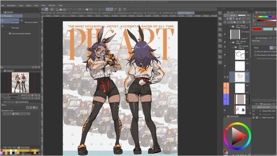Click the Clear (spinner) icon in command bar

pyautogui.click(x=80, y=9)
